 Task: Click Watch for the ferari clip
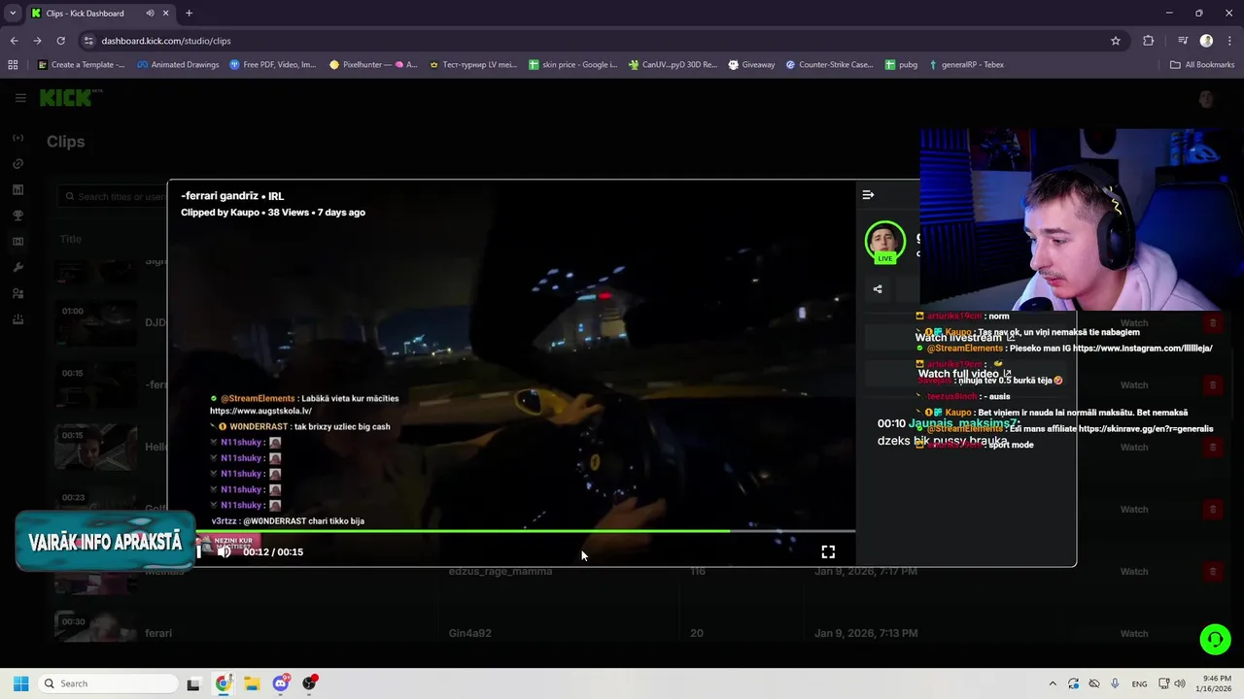point(1134,633)
